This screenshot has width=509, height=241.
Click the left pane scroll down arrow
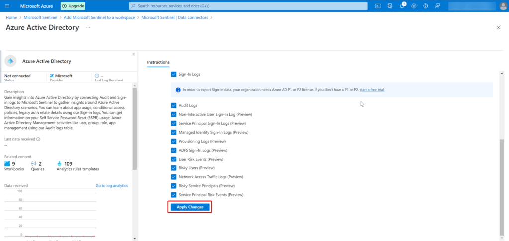135,238
